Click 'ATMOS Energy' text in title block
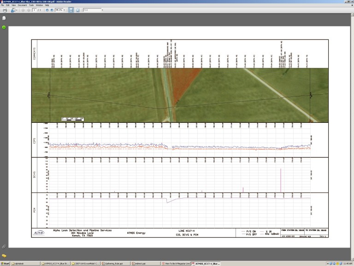Image resolution: width=354 pixels, height=266 pixels. 136,233
